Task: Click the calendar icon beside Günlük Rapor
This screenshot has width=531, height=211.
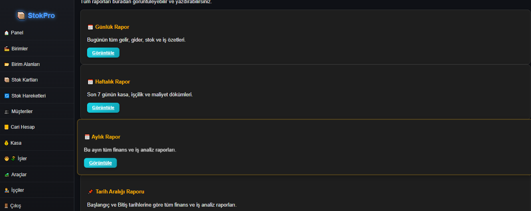Action: (90, 27)
